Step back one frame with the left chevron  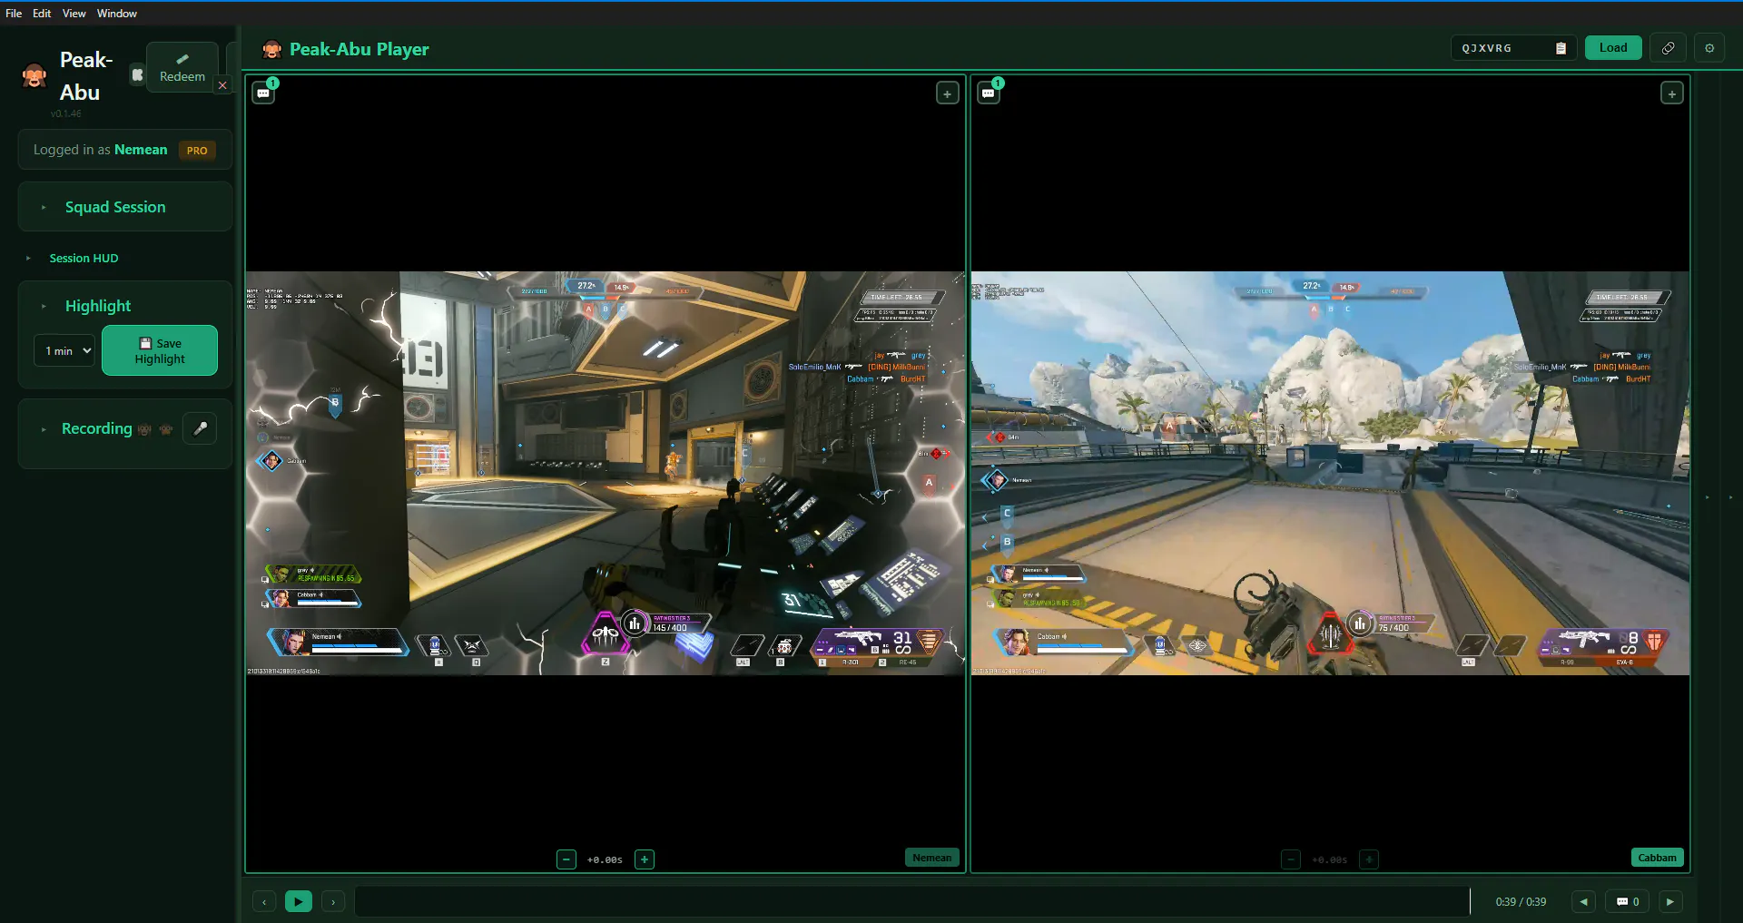[264, 901]
